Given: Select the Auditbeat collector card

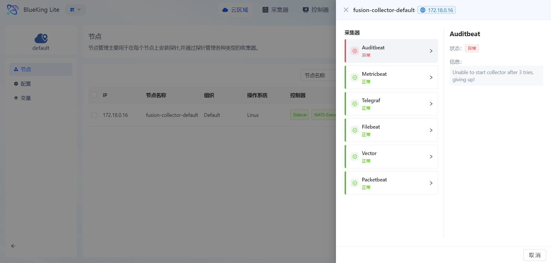Looking at the screenshot, I should coord(391,51).
